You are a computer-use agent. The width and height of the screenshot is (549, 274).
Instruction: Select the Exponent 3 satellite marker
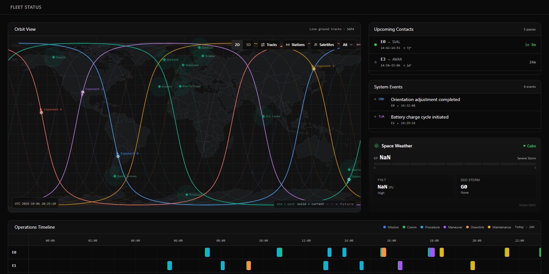coord(314,69)
